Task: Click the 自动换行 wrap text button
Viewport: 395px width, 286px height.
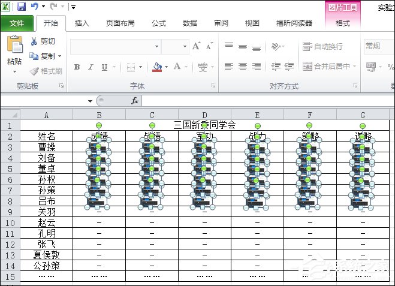Action: pos(323,46)
